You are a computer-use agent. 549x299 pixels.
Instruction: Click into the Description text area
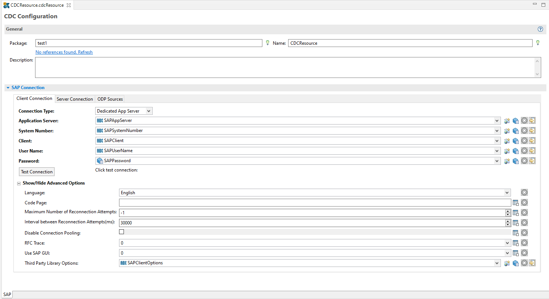(288, 67)
